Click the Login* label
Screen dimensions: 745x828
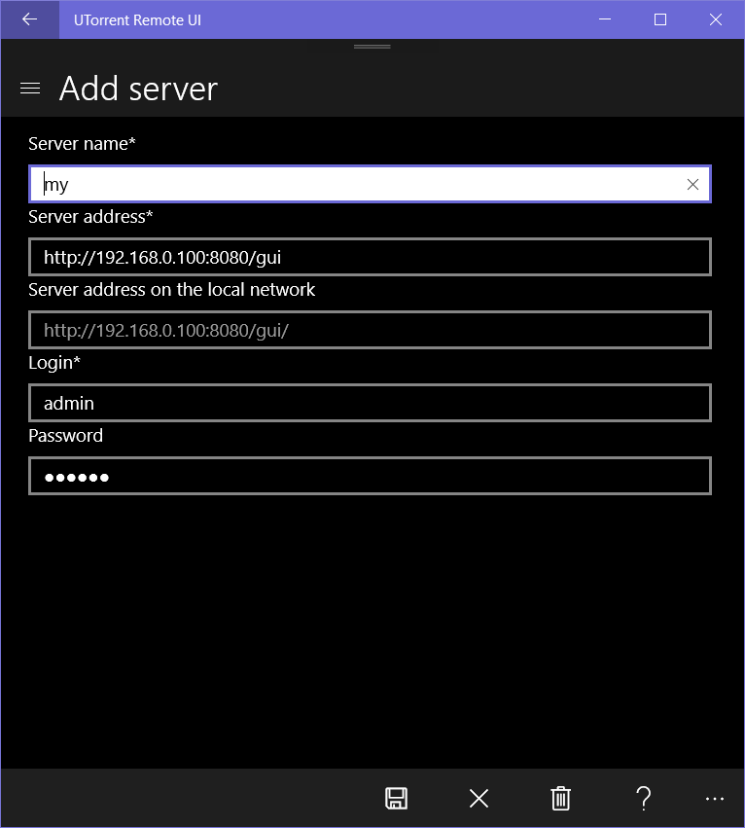[x=54, y=363]
